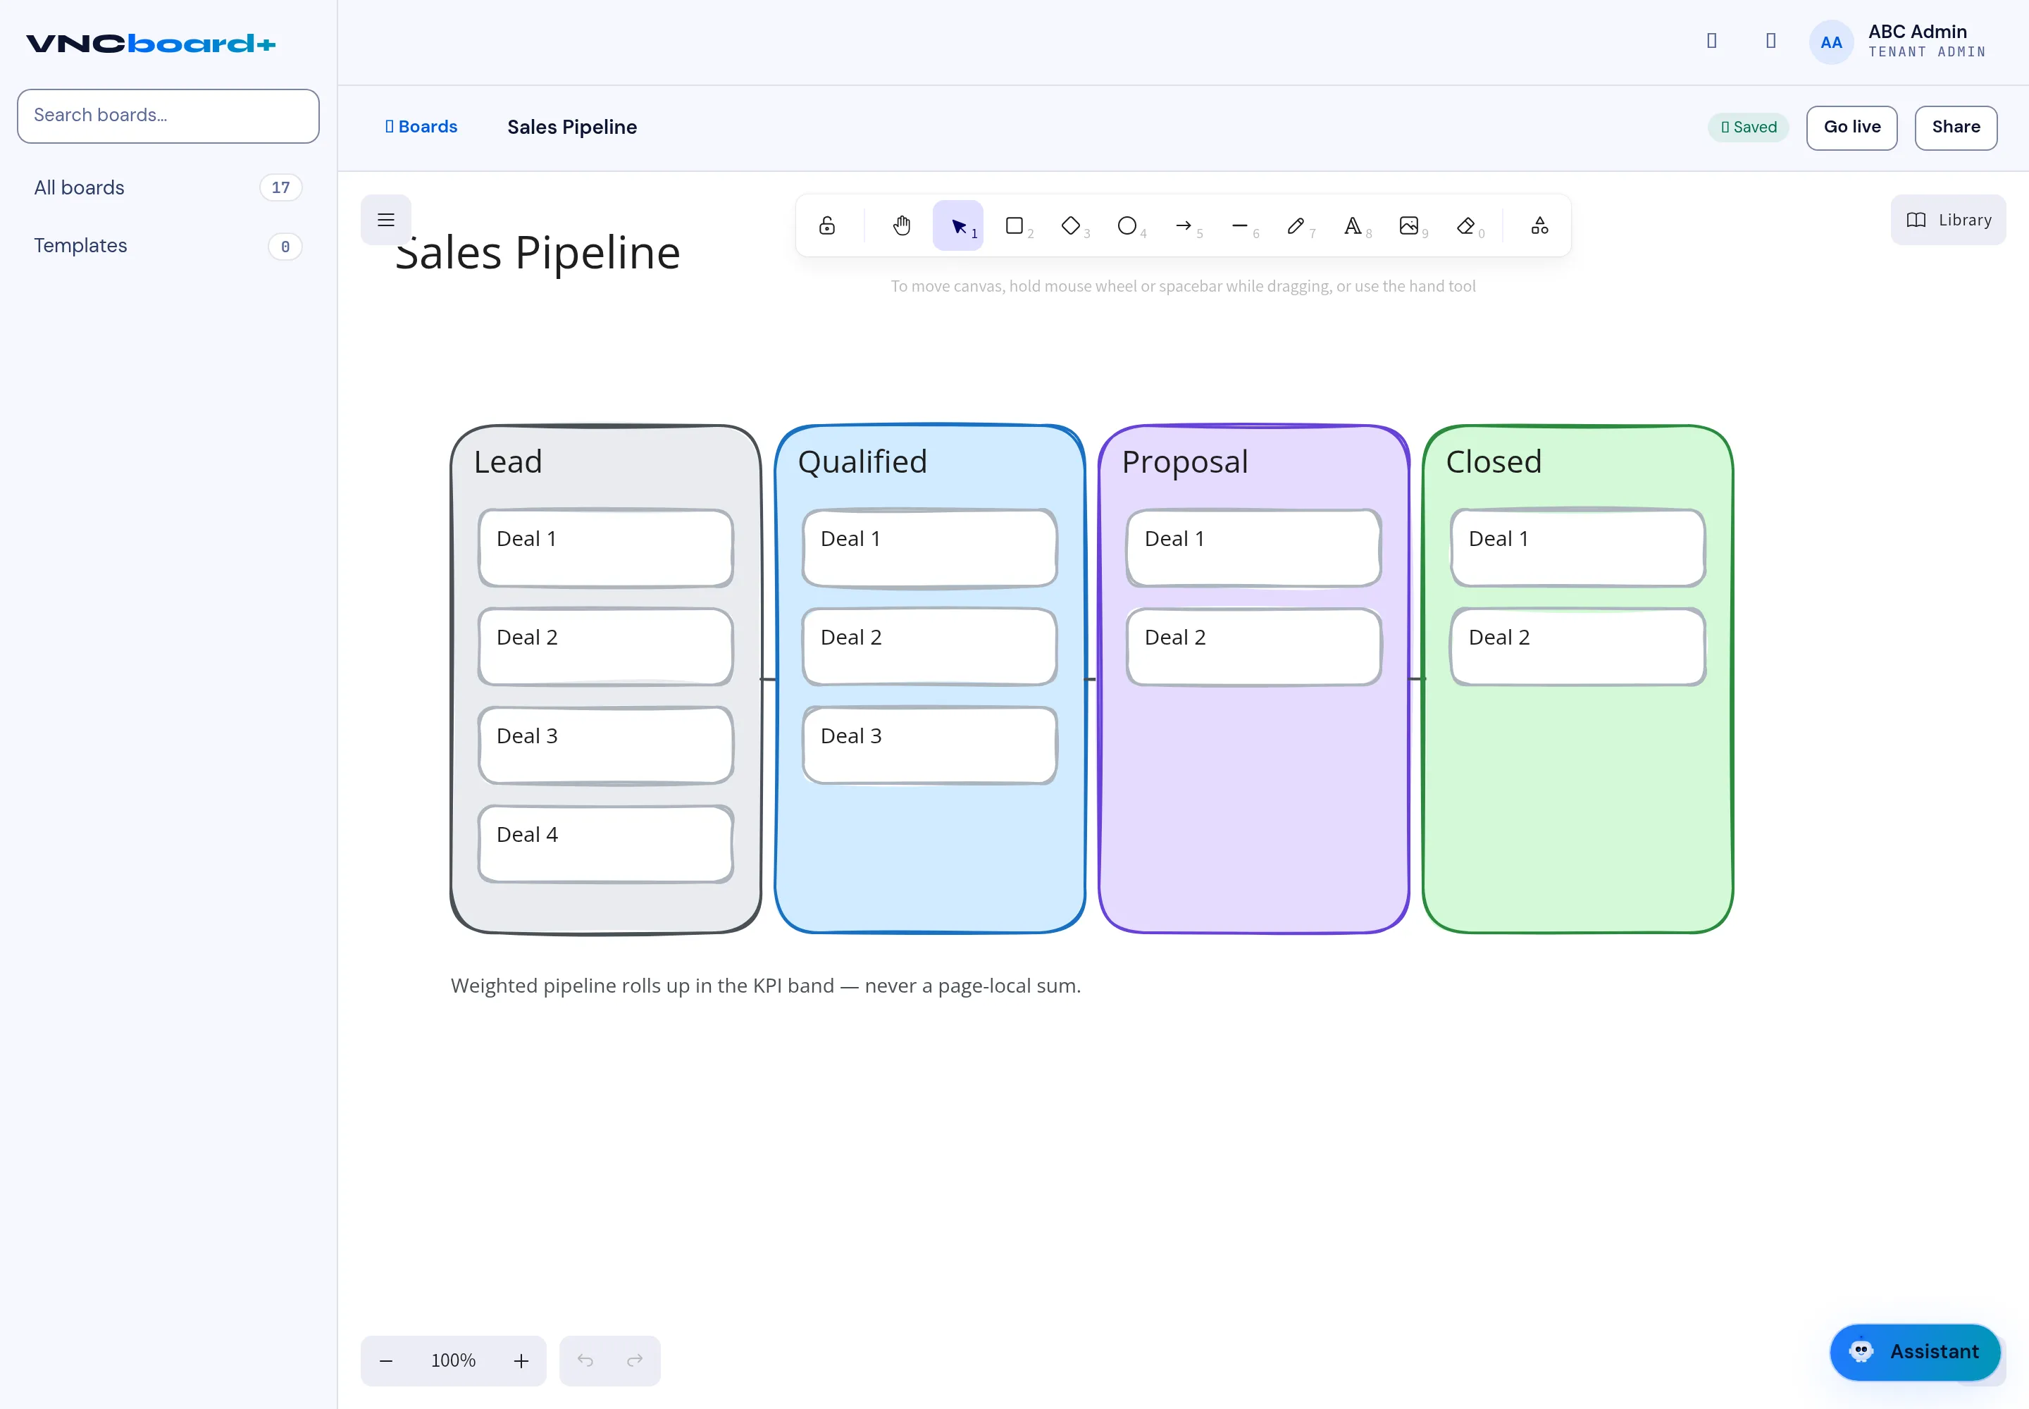Screen dimensions: 2029x1409
Task: Select the Line tool
Action: 1241,226
